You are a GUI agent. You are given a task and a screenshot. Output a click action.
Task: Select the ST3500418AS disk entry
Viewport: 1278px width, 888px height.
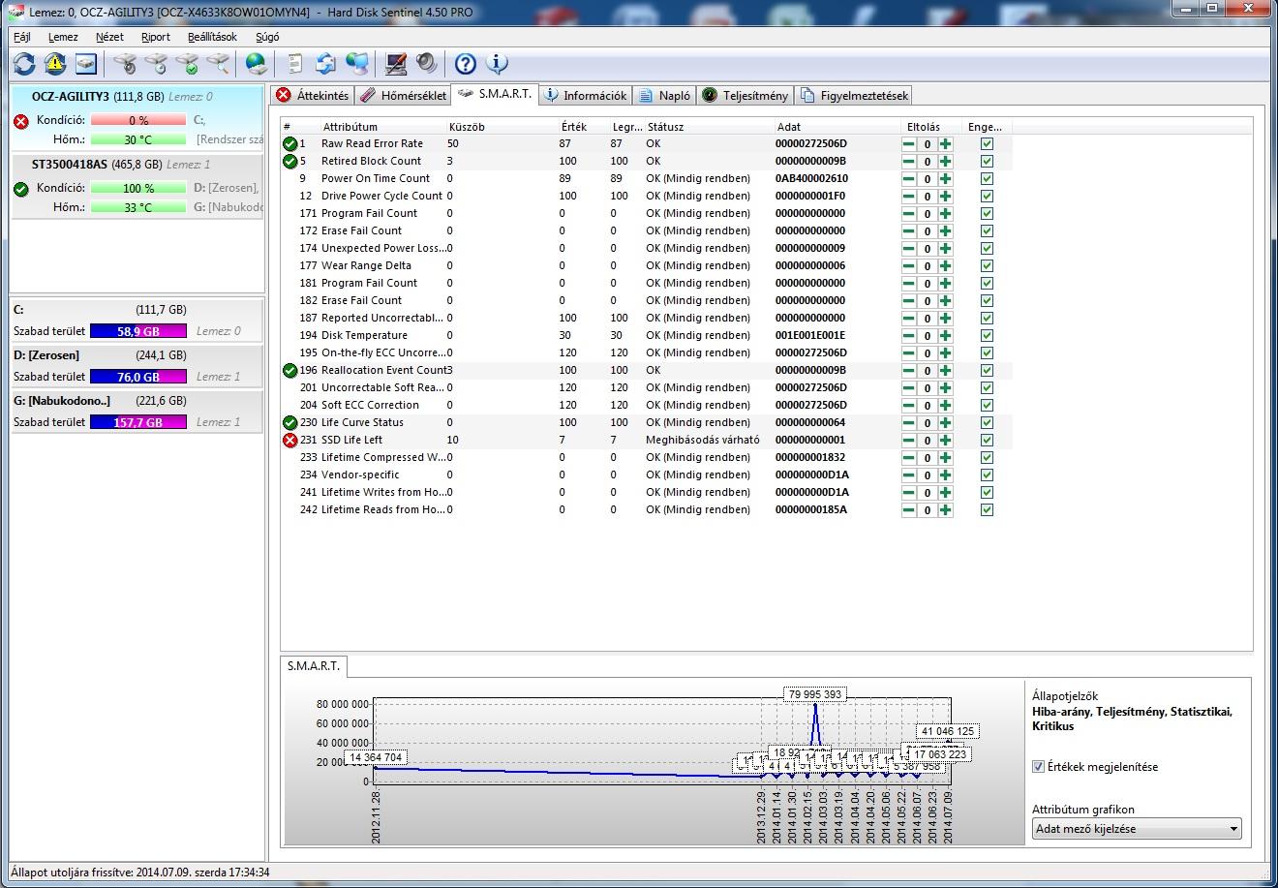pyautogui.click(x=137, y=186)
